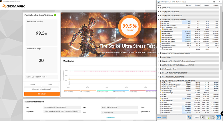Toggle CPU Clock Frequency legend series
The image size is (223, 121).
151,91
